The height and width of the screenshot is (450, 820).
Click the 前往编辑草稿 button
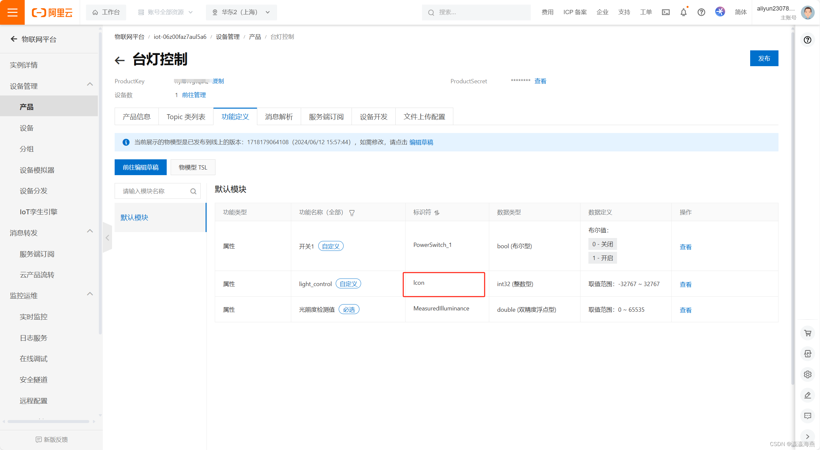click(141, 167)
